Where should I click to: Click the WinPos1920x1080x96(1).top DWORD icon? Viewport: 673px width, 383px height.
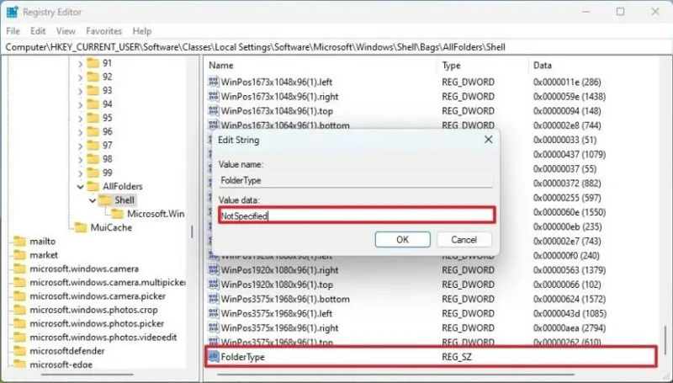click(214, 285)
